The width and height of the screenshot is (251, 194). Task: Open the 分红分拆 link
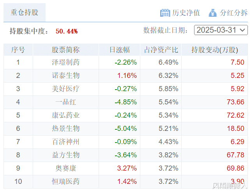pos(233,13)
